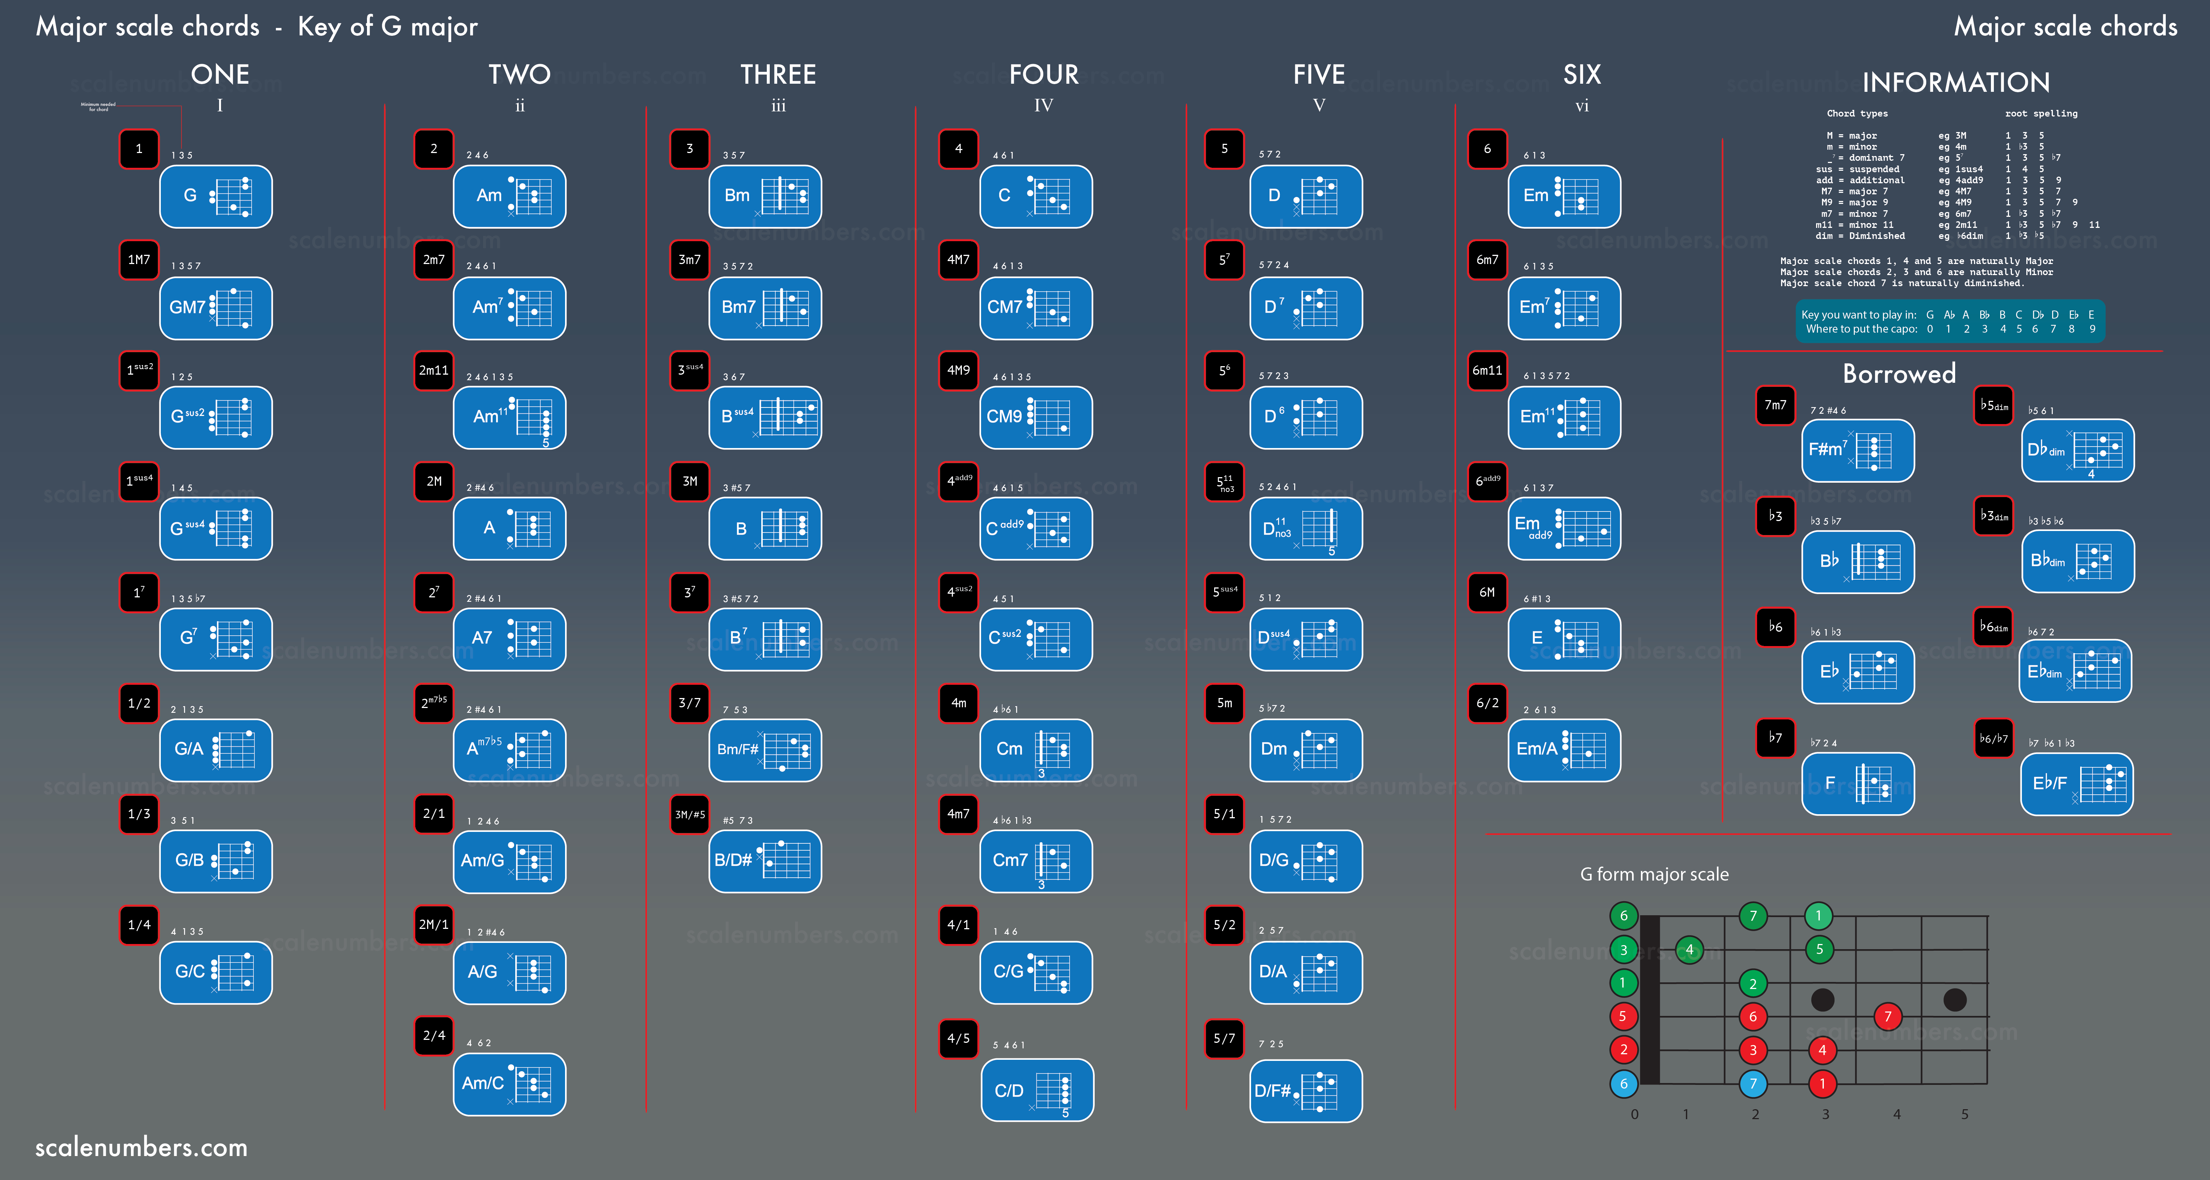This screenshot has width=2210, height=1180.
Task: Select the Em7 chord diagram card
Action: point(1565,308)
